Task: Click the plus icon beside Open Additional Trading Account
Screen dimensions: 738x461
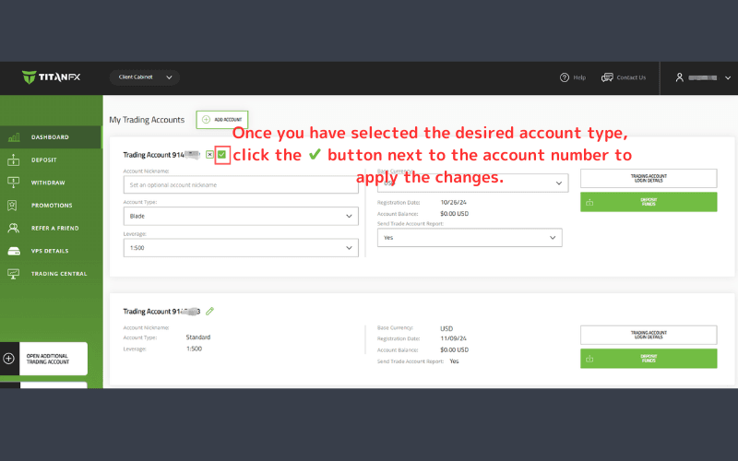Action: pyautogui.click(x=9, y=359)
